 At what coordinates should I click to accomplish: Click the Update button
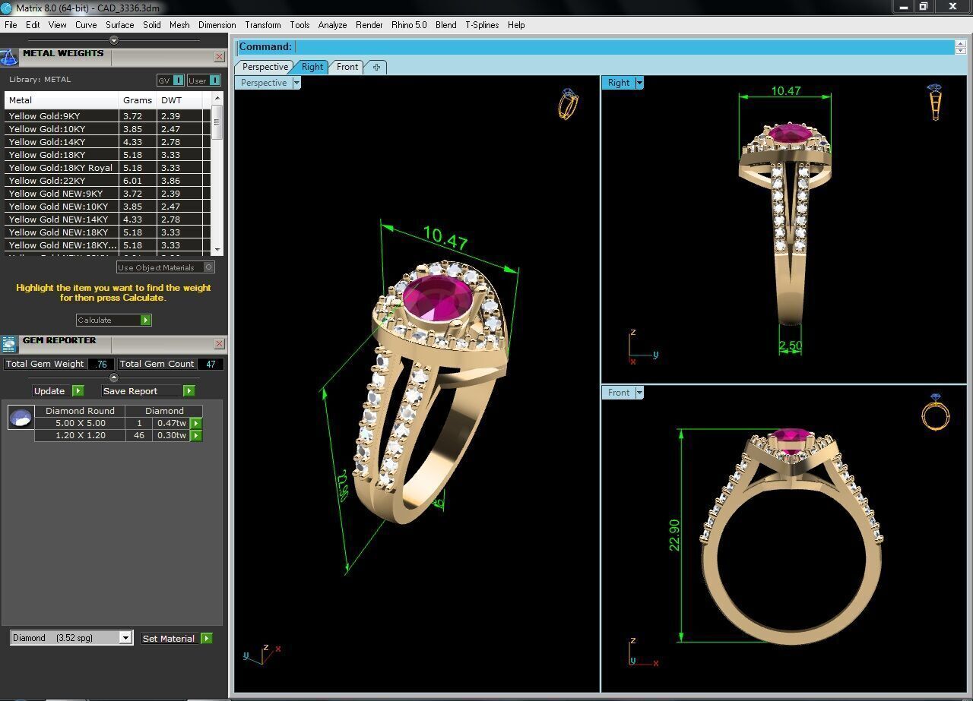[58, 390]
